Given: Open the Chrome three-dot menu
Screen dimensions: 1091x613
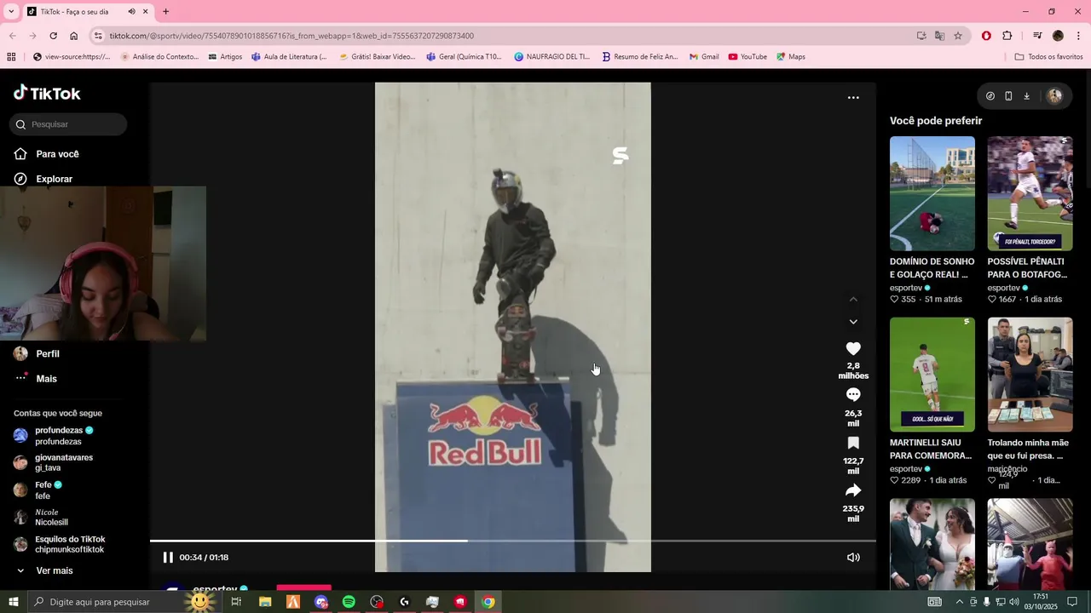Looking at the screenshot, I should point(1078,36).
